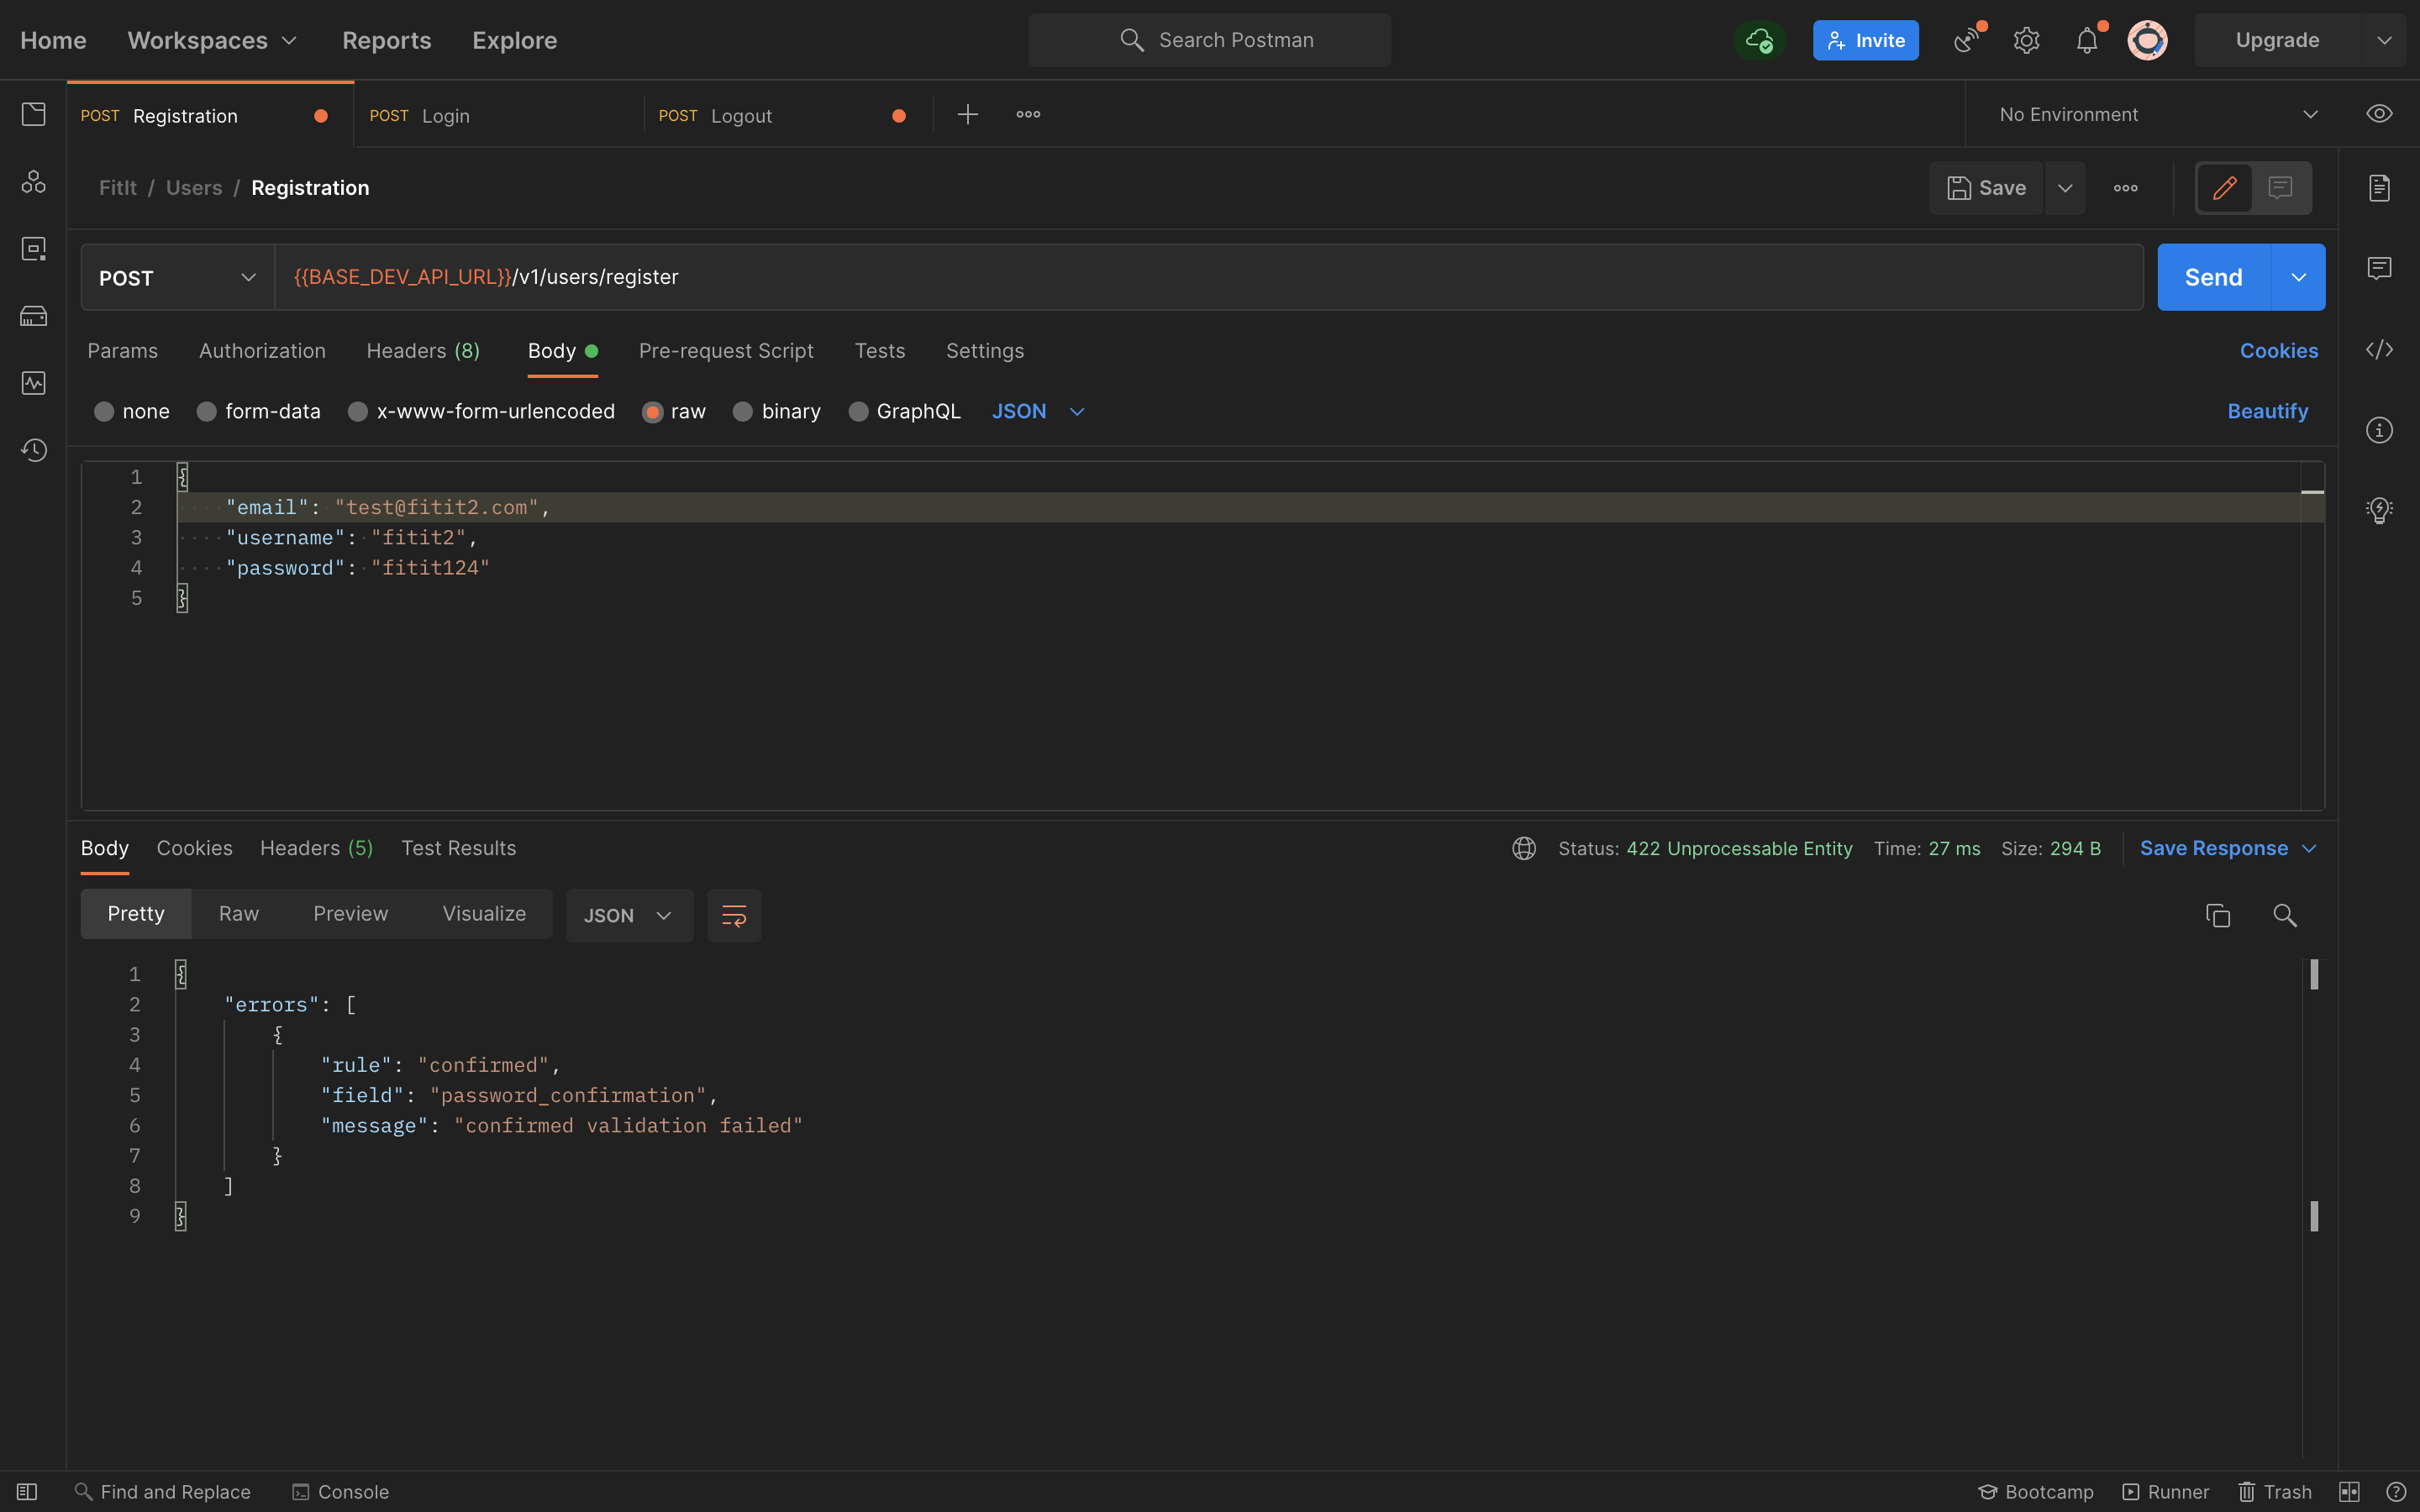Beautify the JSON request body

(2266, 411)
